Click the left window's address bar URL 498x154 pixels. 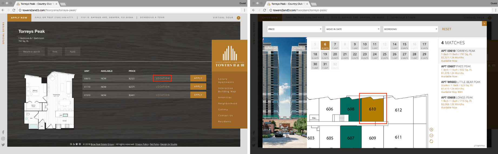point(49,10)
